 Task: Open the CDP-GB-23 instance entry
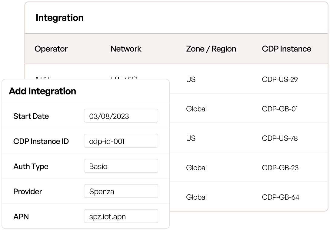pos(280,168)
